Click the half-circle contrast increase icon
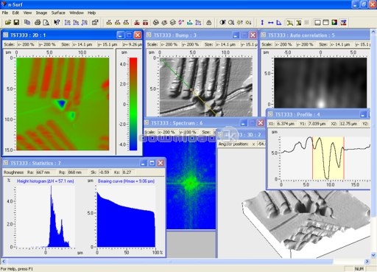377x272 pixels. tap(222, 23)
